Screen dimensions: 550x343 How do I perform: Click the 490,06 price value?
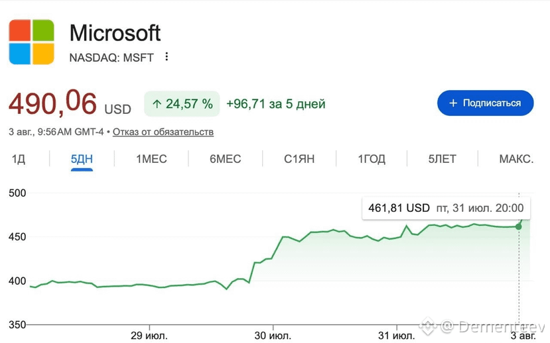tap(52, 103)
